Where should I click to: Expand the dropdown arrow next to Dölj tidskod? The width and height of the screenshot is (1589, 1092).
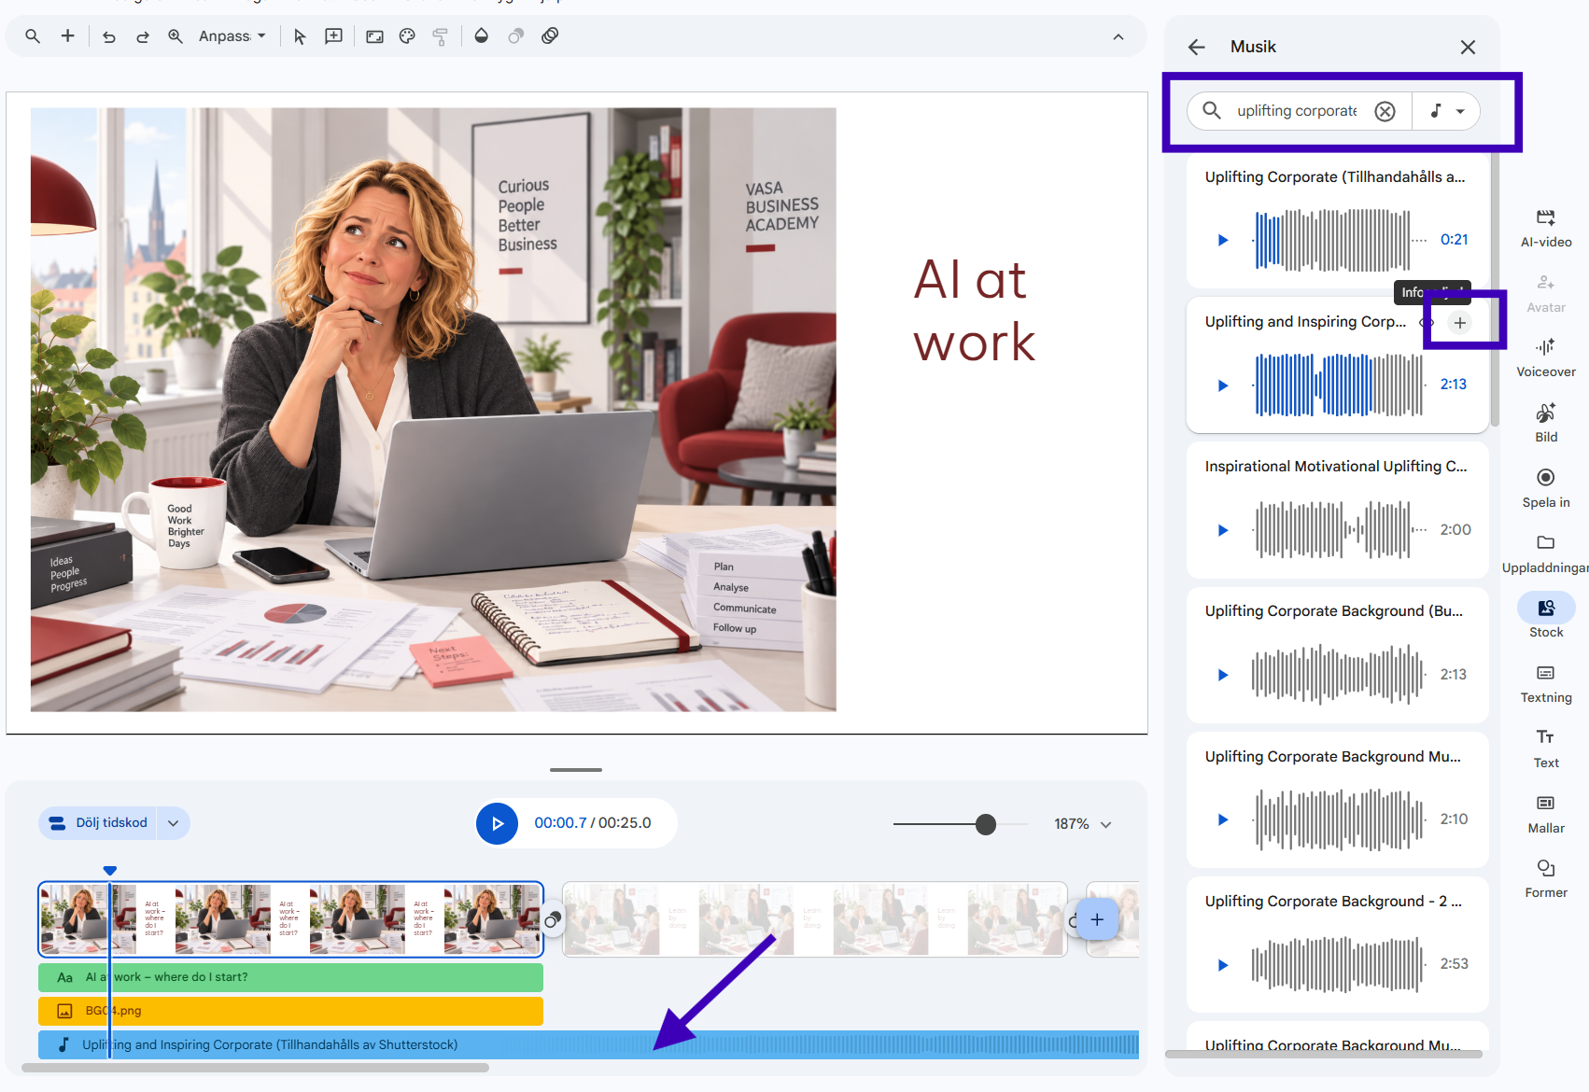[x=173, y=823]
